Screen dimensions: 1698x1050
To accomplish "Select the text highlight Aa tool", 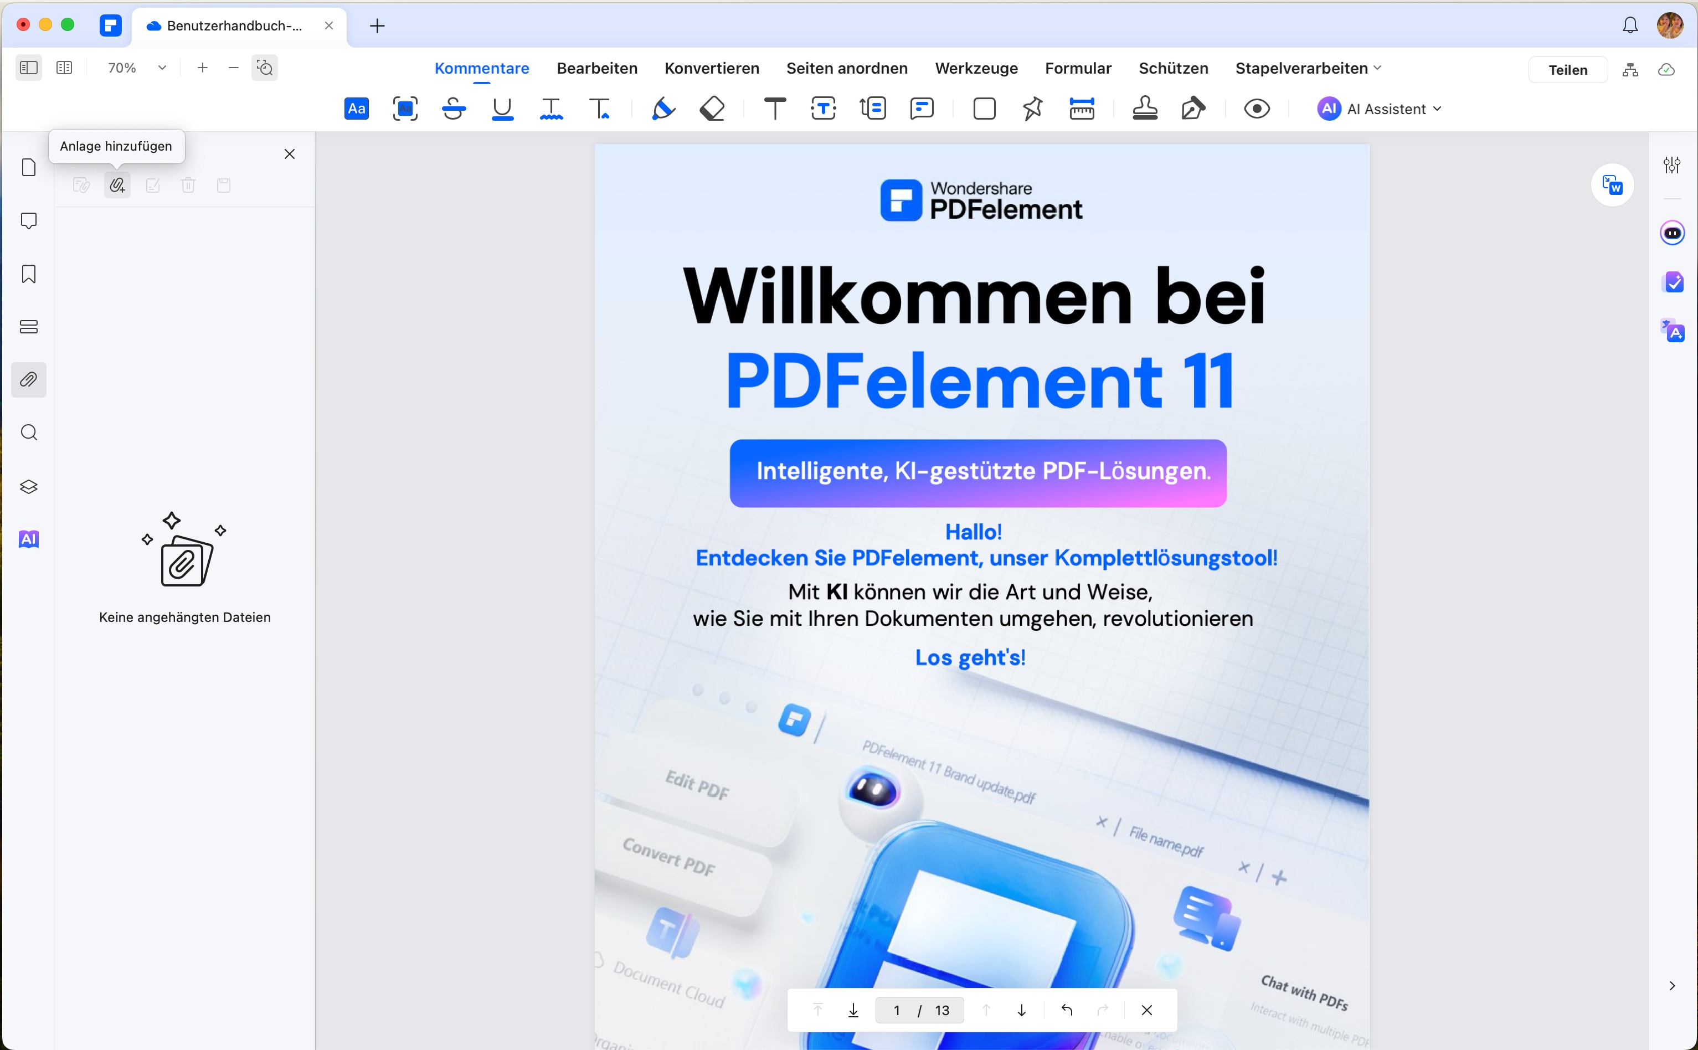I will 356,109.
